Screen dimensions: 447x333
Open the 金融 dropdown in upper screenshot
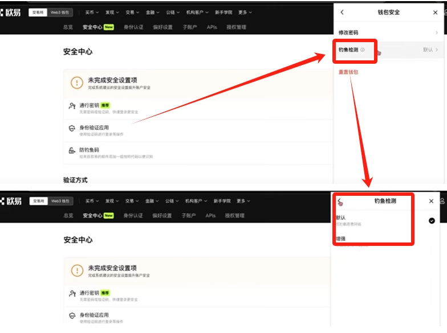pos(153,13)
